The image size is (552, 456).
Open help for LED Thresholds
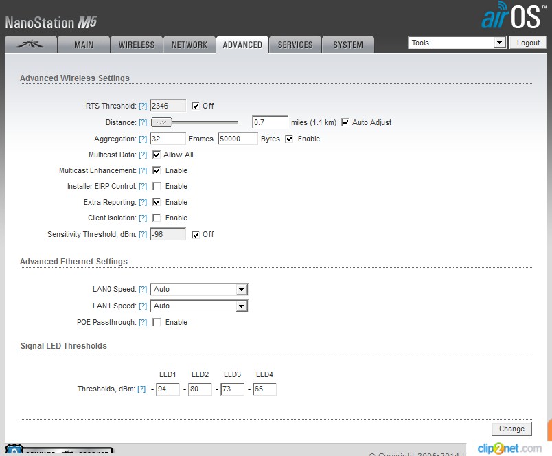point(141,389)
